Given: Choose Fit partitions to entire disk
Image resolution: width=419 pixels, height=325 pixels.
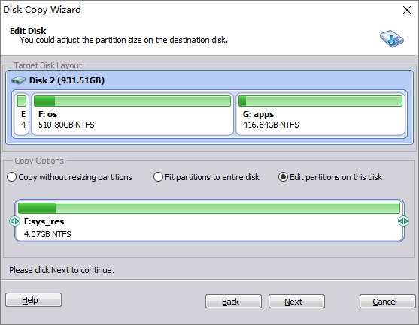Looking at the screenshot, I should (x=206, y=177).
